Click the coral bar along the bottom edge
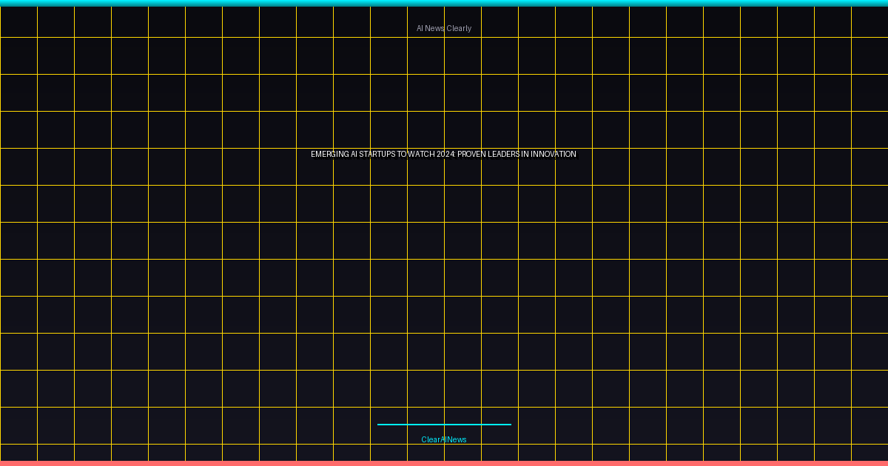 (444, 463)
